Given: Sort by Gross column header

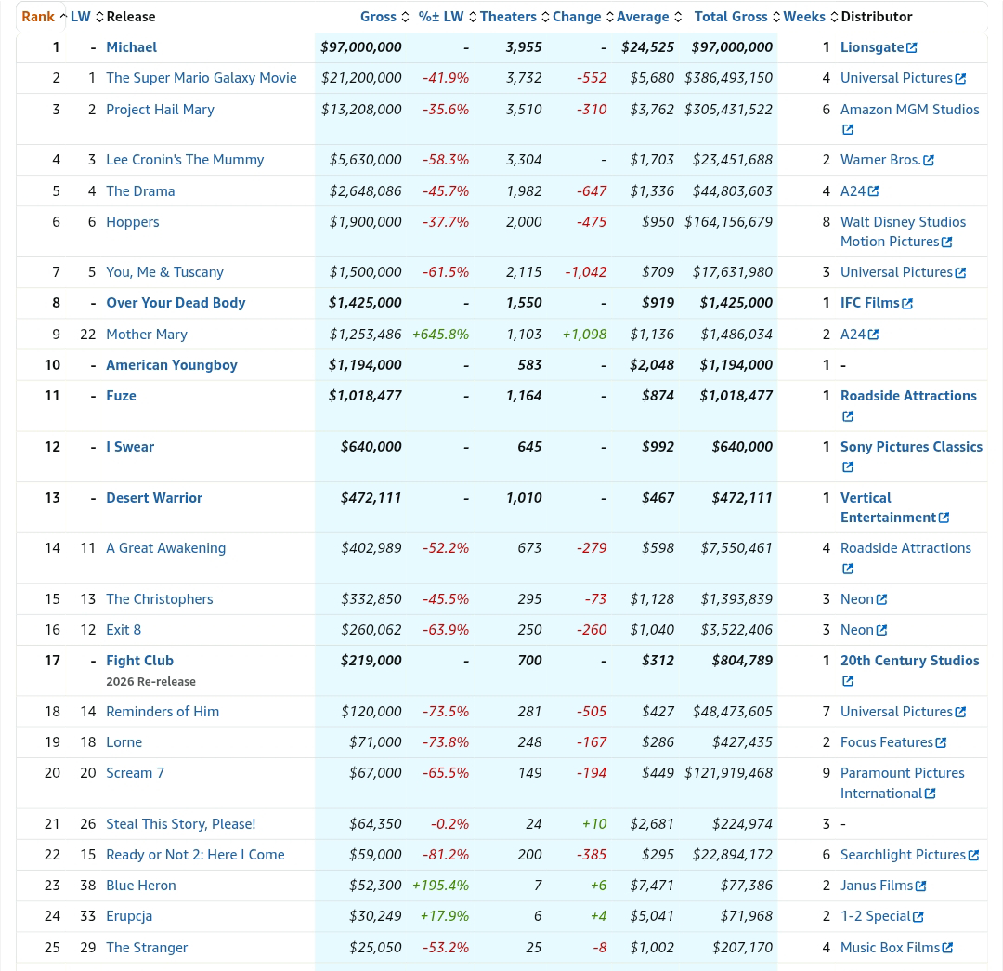Looking at the screenshot, I should [x=378, y=17].
